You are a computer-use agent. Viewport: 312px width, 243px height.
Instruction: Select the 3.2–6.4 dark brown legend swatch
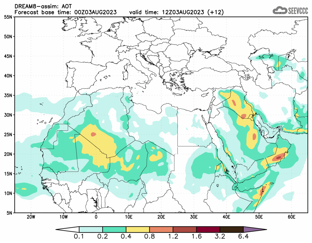tap(232, 229)
